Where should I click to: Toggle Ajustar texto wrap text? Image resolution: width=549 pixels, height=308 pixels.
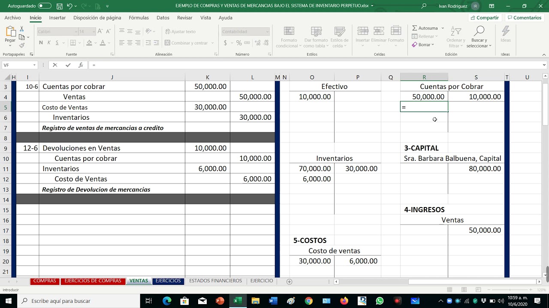[x=180, y=31]
